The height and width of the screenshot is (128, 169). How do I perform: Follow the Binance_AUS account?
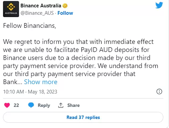coord(65,13)
